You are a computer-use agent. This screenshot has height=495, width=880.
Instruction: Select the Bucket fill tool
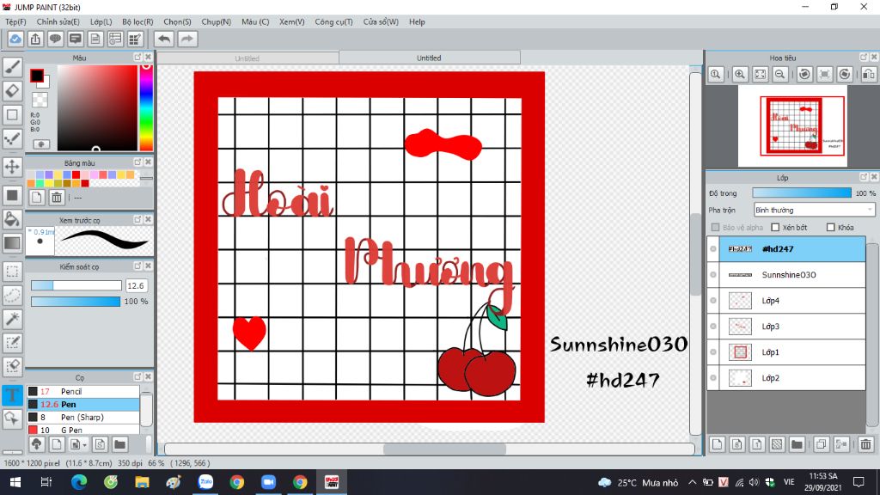click(12, 219)
